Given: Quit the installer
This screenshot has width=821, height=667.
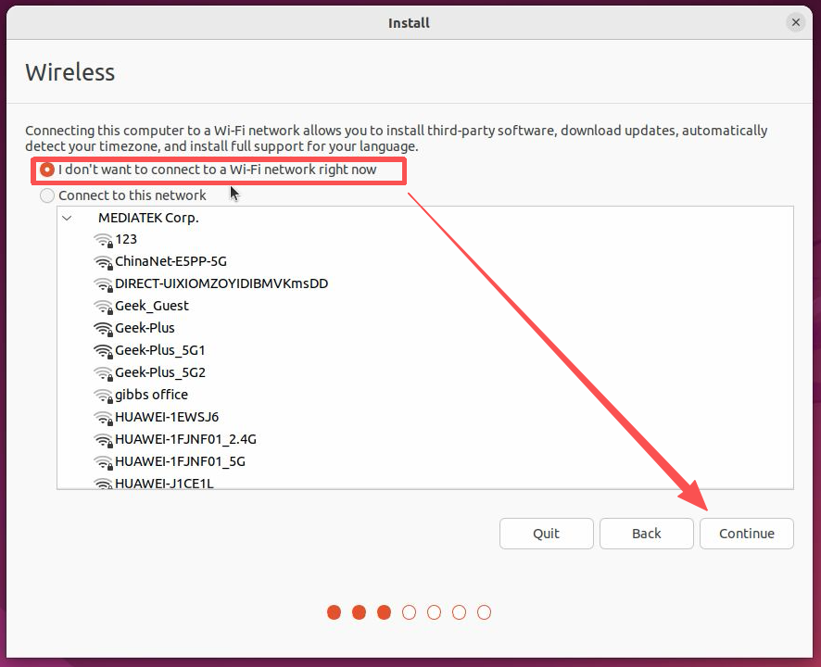Looking at the screenshot, I should [546, 534].
